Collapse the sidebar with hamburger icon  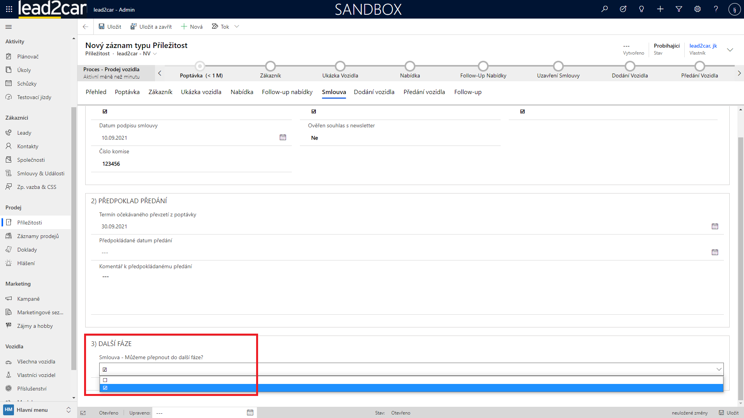pos(9,27)
